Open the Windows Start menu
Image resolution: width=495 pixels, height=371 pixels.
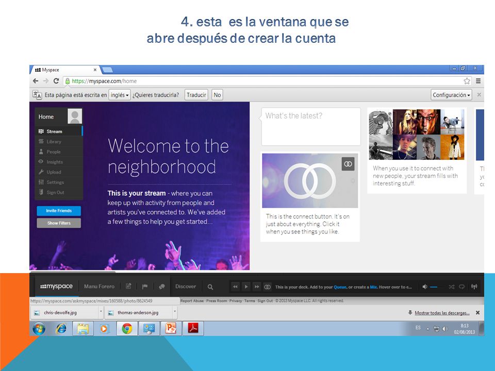(x=39, y=329)
